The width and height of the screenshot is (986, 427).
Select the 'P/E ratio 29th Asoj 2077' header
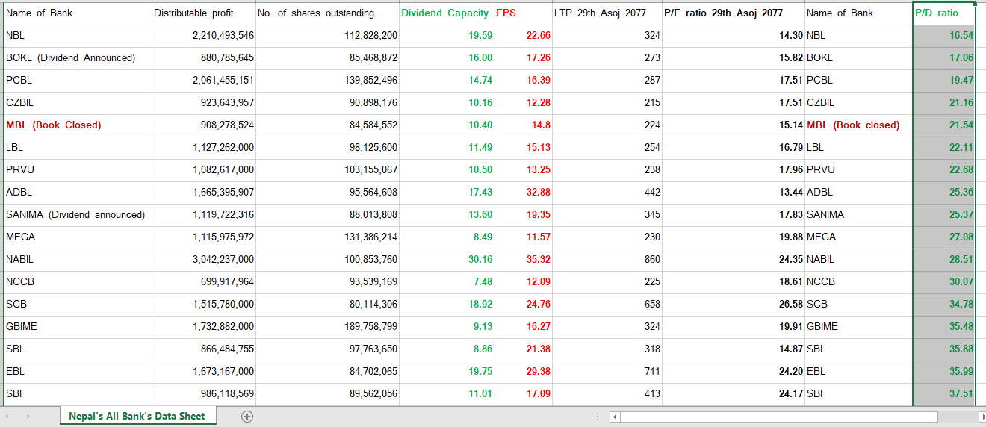(x=734, y=13)
